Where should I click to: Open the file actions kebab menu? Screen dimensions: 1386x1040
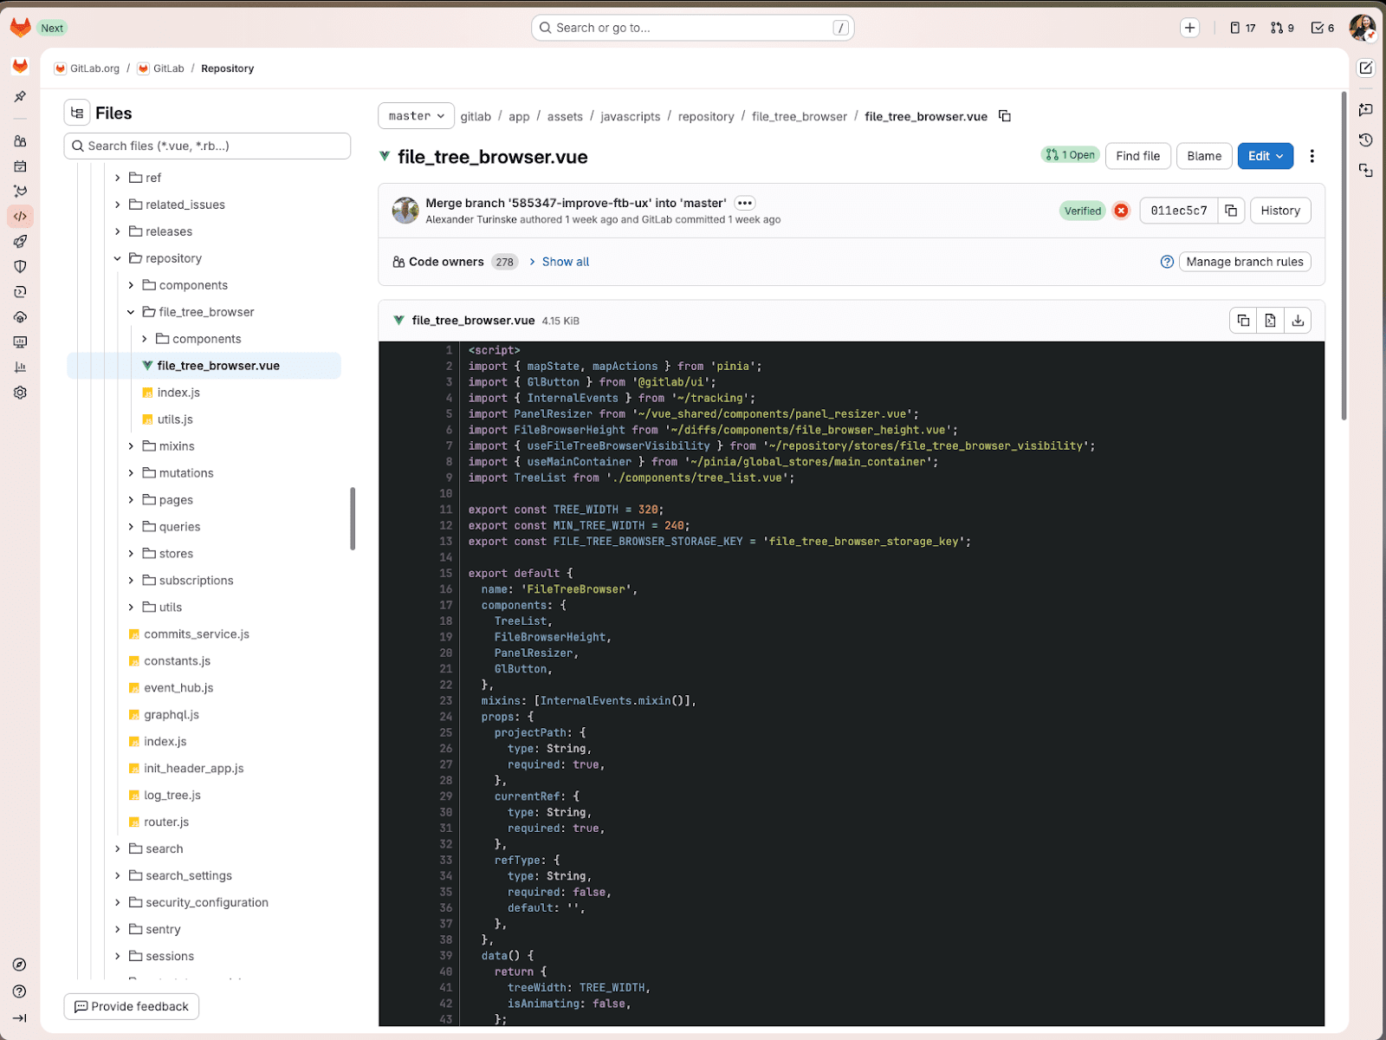(1312, 156)
